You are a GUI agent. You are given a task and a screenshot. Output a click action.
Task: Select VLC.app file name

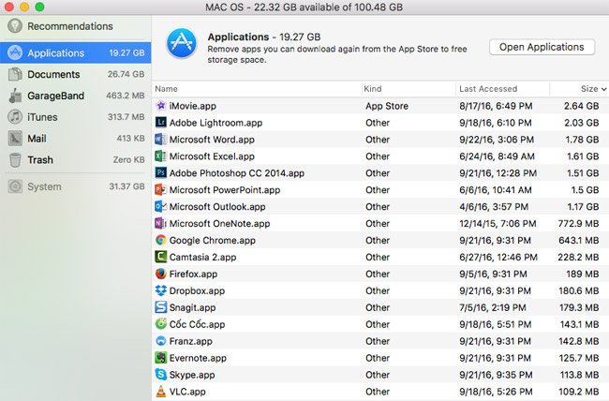coord(187,392)
